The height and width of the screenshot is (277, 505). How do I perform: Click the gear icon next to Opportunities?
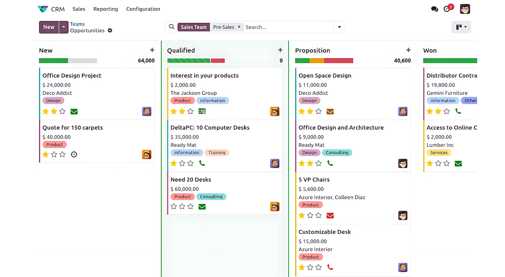pos(110,30)
